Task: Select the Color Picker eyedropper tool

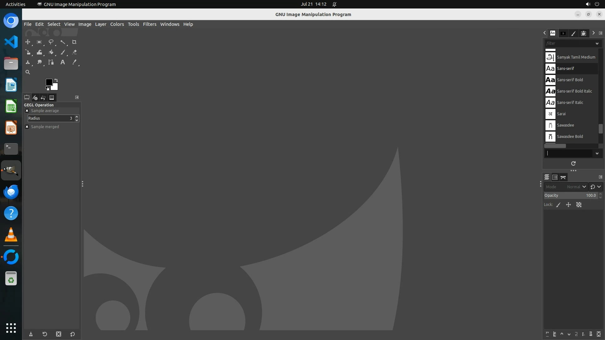Action: pos(74,62)
